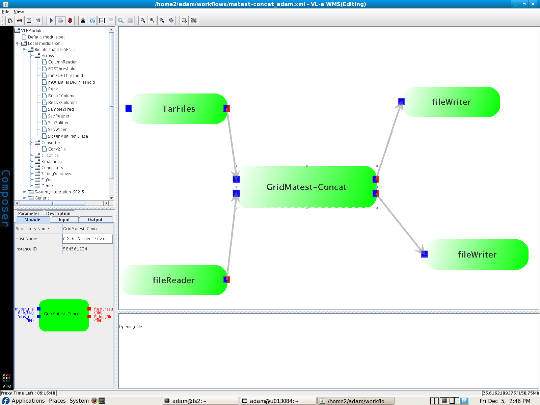Open the File menu
Screen dimensions: 540x405
tap(6, 12)
